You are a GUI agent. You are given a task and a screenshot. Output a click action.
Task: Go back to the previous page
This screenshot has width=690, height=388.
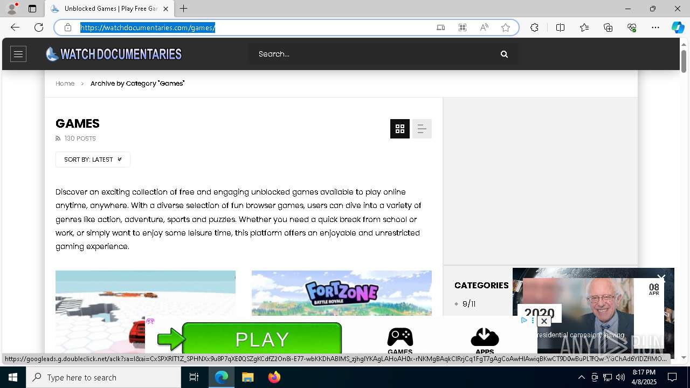[15, 27]
